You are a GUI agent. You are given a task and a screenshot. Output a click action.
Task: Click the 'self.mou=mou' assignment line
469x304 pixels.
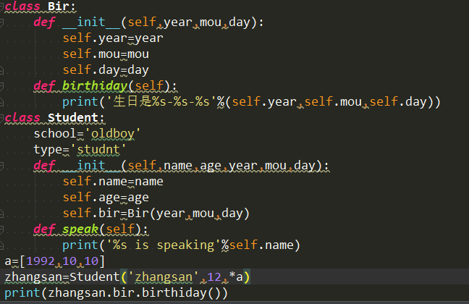coord(106,54)
